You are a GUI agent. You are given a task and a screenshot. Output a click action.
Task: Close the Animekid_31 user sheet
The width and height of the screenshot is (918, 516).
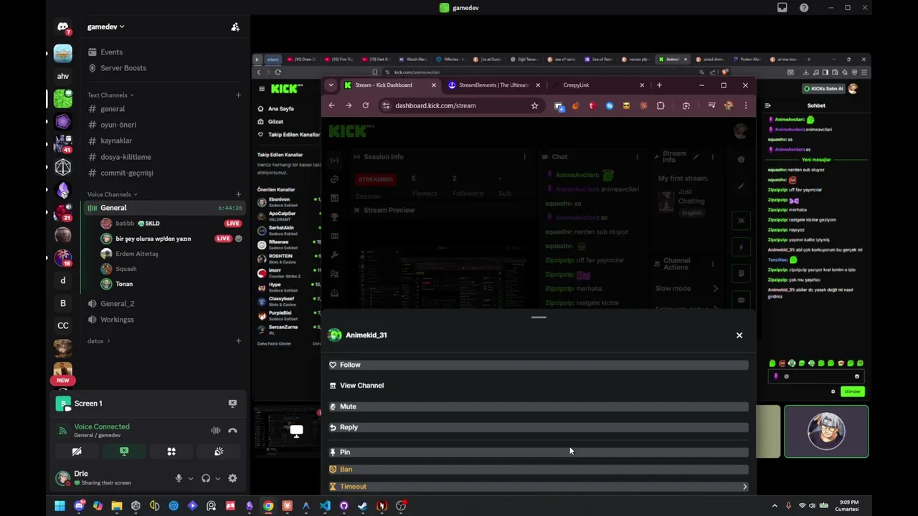click(739, 335)
